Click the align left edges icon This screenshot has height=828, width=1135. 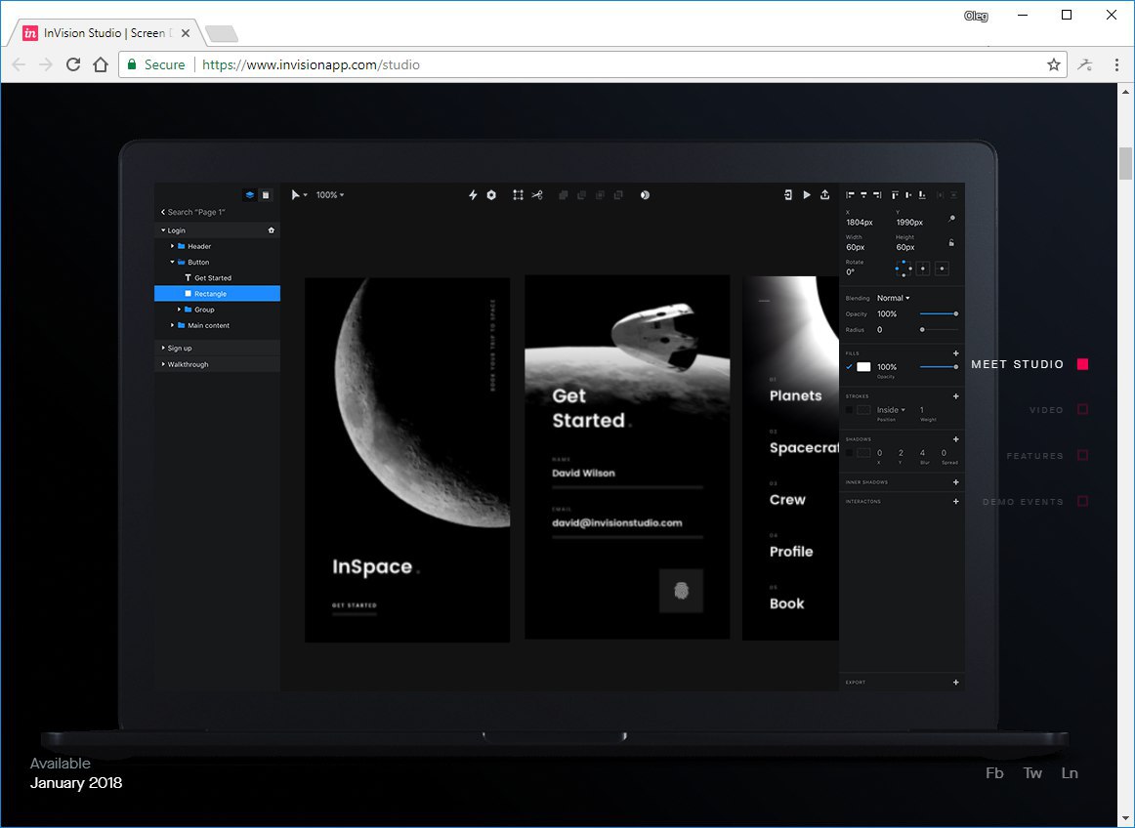[851, 194]
